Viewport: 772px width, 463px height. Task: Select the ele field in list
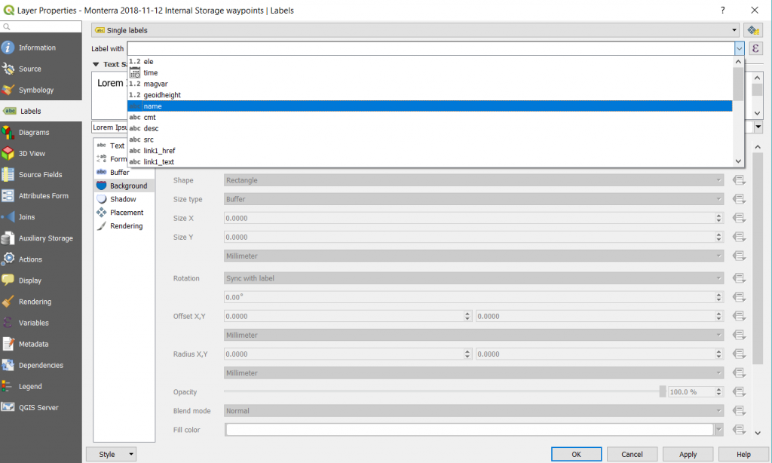tap(429, 62)
